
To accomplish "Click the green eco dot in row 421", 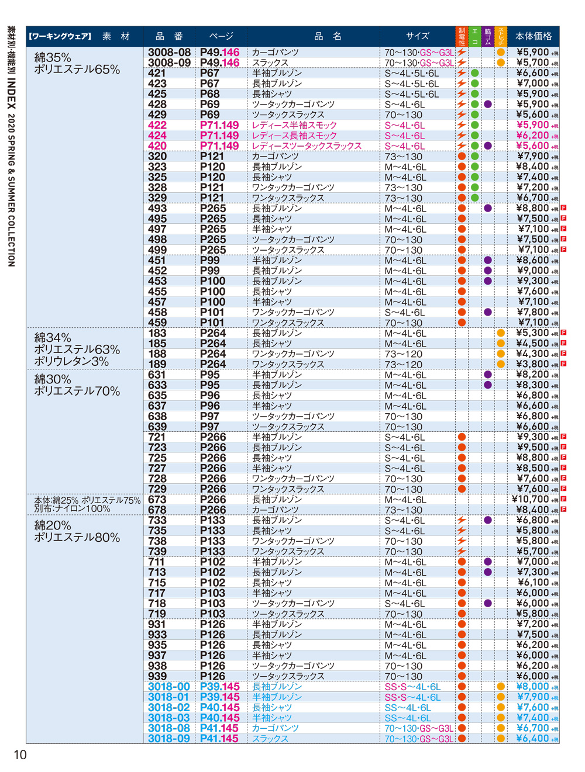I will click(475, 73).
